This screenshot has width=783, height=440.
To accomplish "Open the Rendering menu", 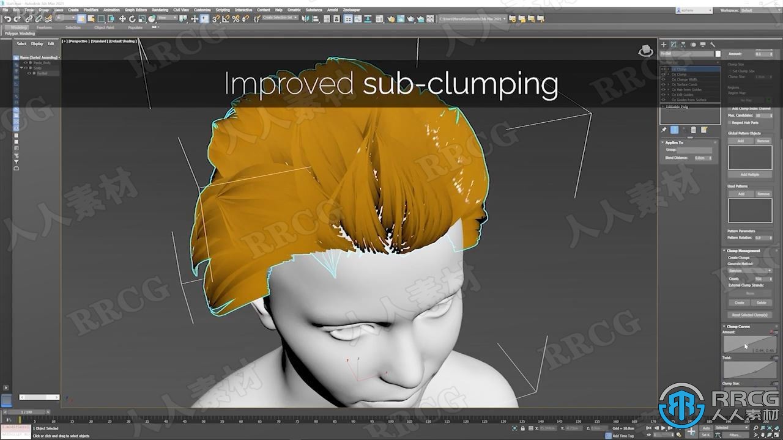I will (x=160, y=10).
